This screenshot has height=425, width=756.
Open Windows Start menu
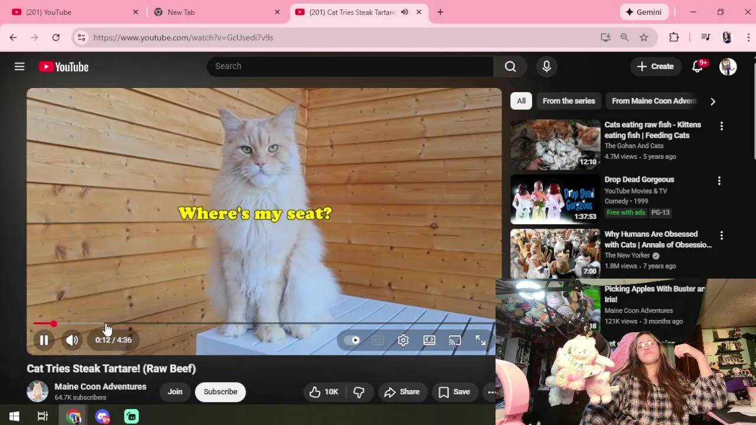[14, 417]
